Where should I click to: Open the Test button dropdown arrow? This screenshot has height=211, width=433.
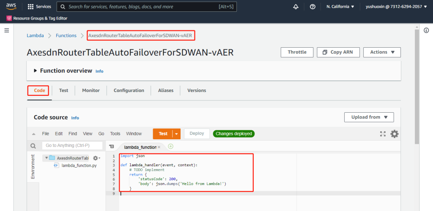pos(177,134)
